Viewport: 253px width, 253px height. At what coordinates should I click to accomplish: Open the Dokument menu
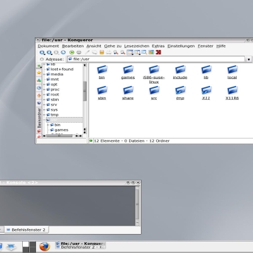pos(48,46)
